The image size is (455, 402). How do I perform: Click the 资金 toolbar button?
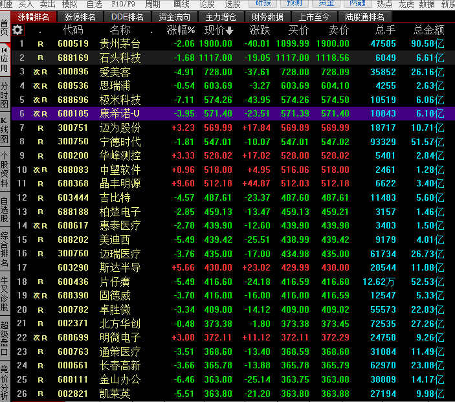point(326,3)
